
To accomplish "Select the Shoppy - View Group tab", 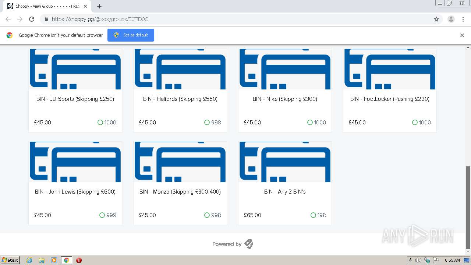I will tap(47, 6).
